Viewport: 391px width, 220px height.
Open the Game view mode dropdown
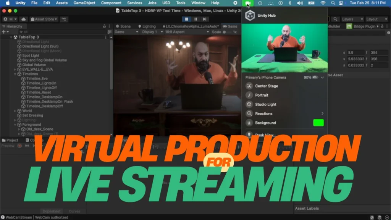coord(126,32)
